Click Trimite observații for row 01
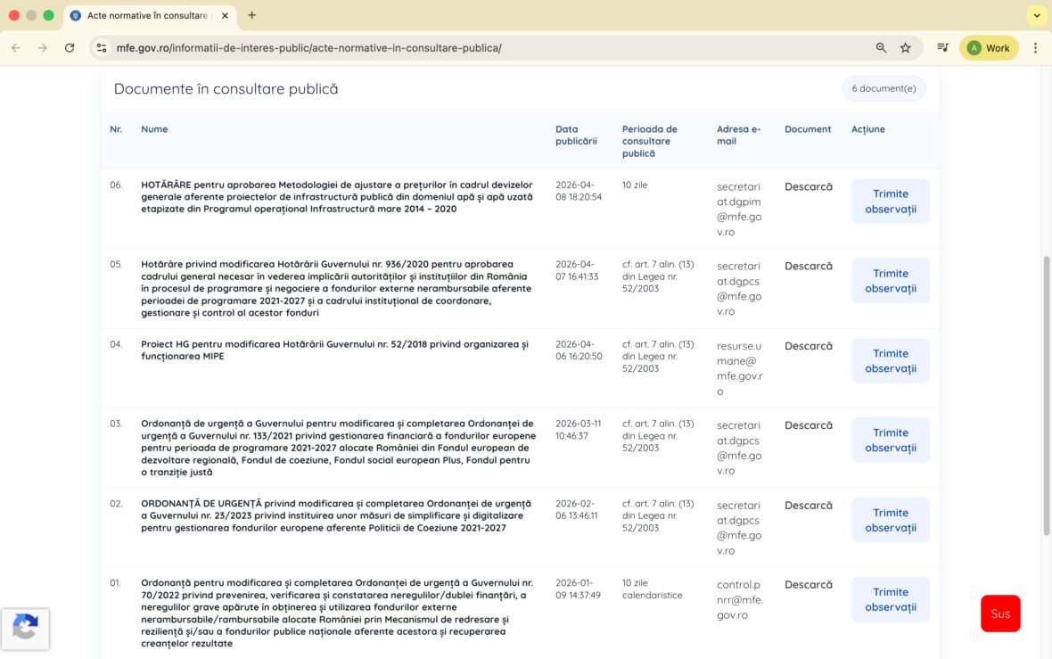 pos(890,599)
